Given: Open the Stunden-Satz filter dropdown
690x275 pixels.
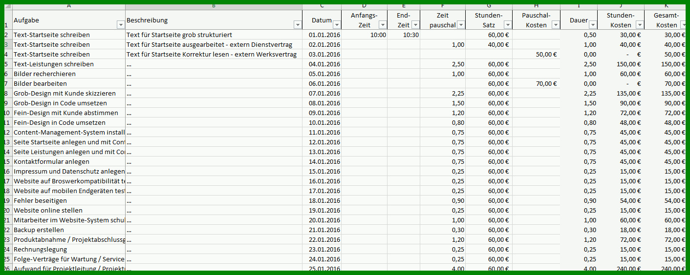Looking at the screenshot, I should (x=508, y=25).
